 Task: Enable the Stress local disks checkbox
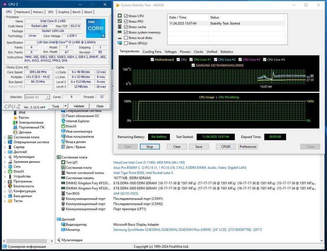[126, 38]
